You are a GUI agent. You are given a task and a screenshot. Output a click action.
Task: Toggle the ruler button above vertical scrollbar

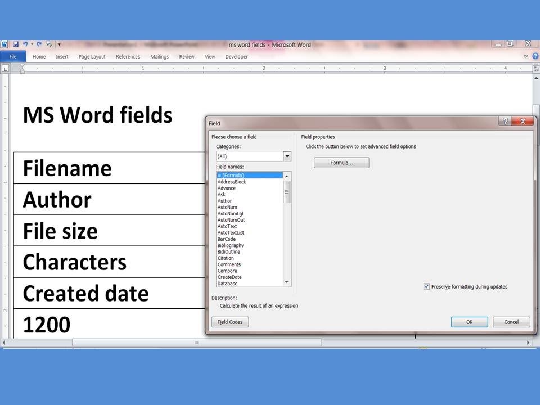(536, 69)
